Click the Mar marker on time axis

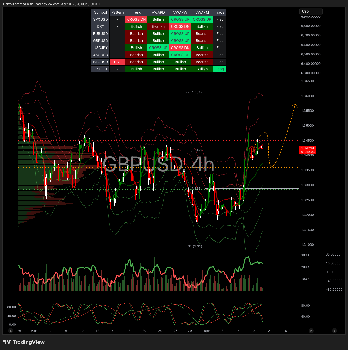[x=34, y=331]
